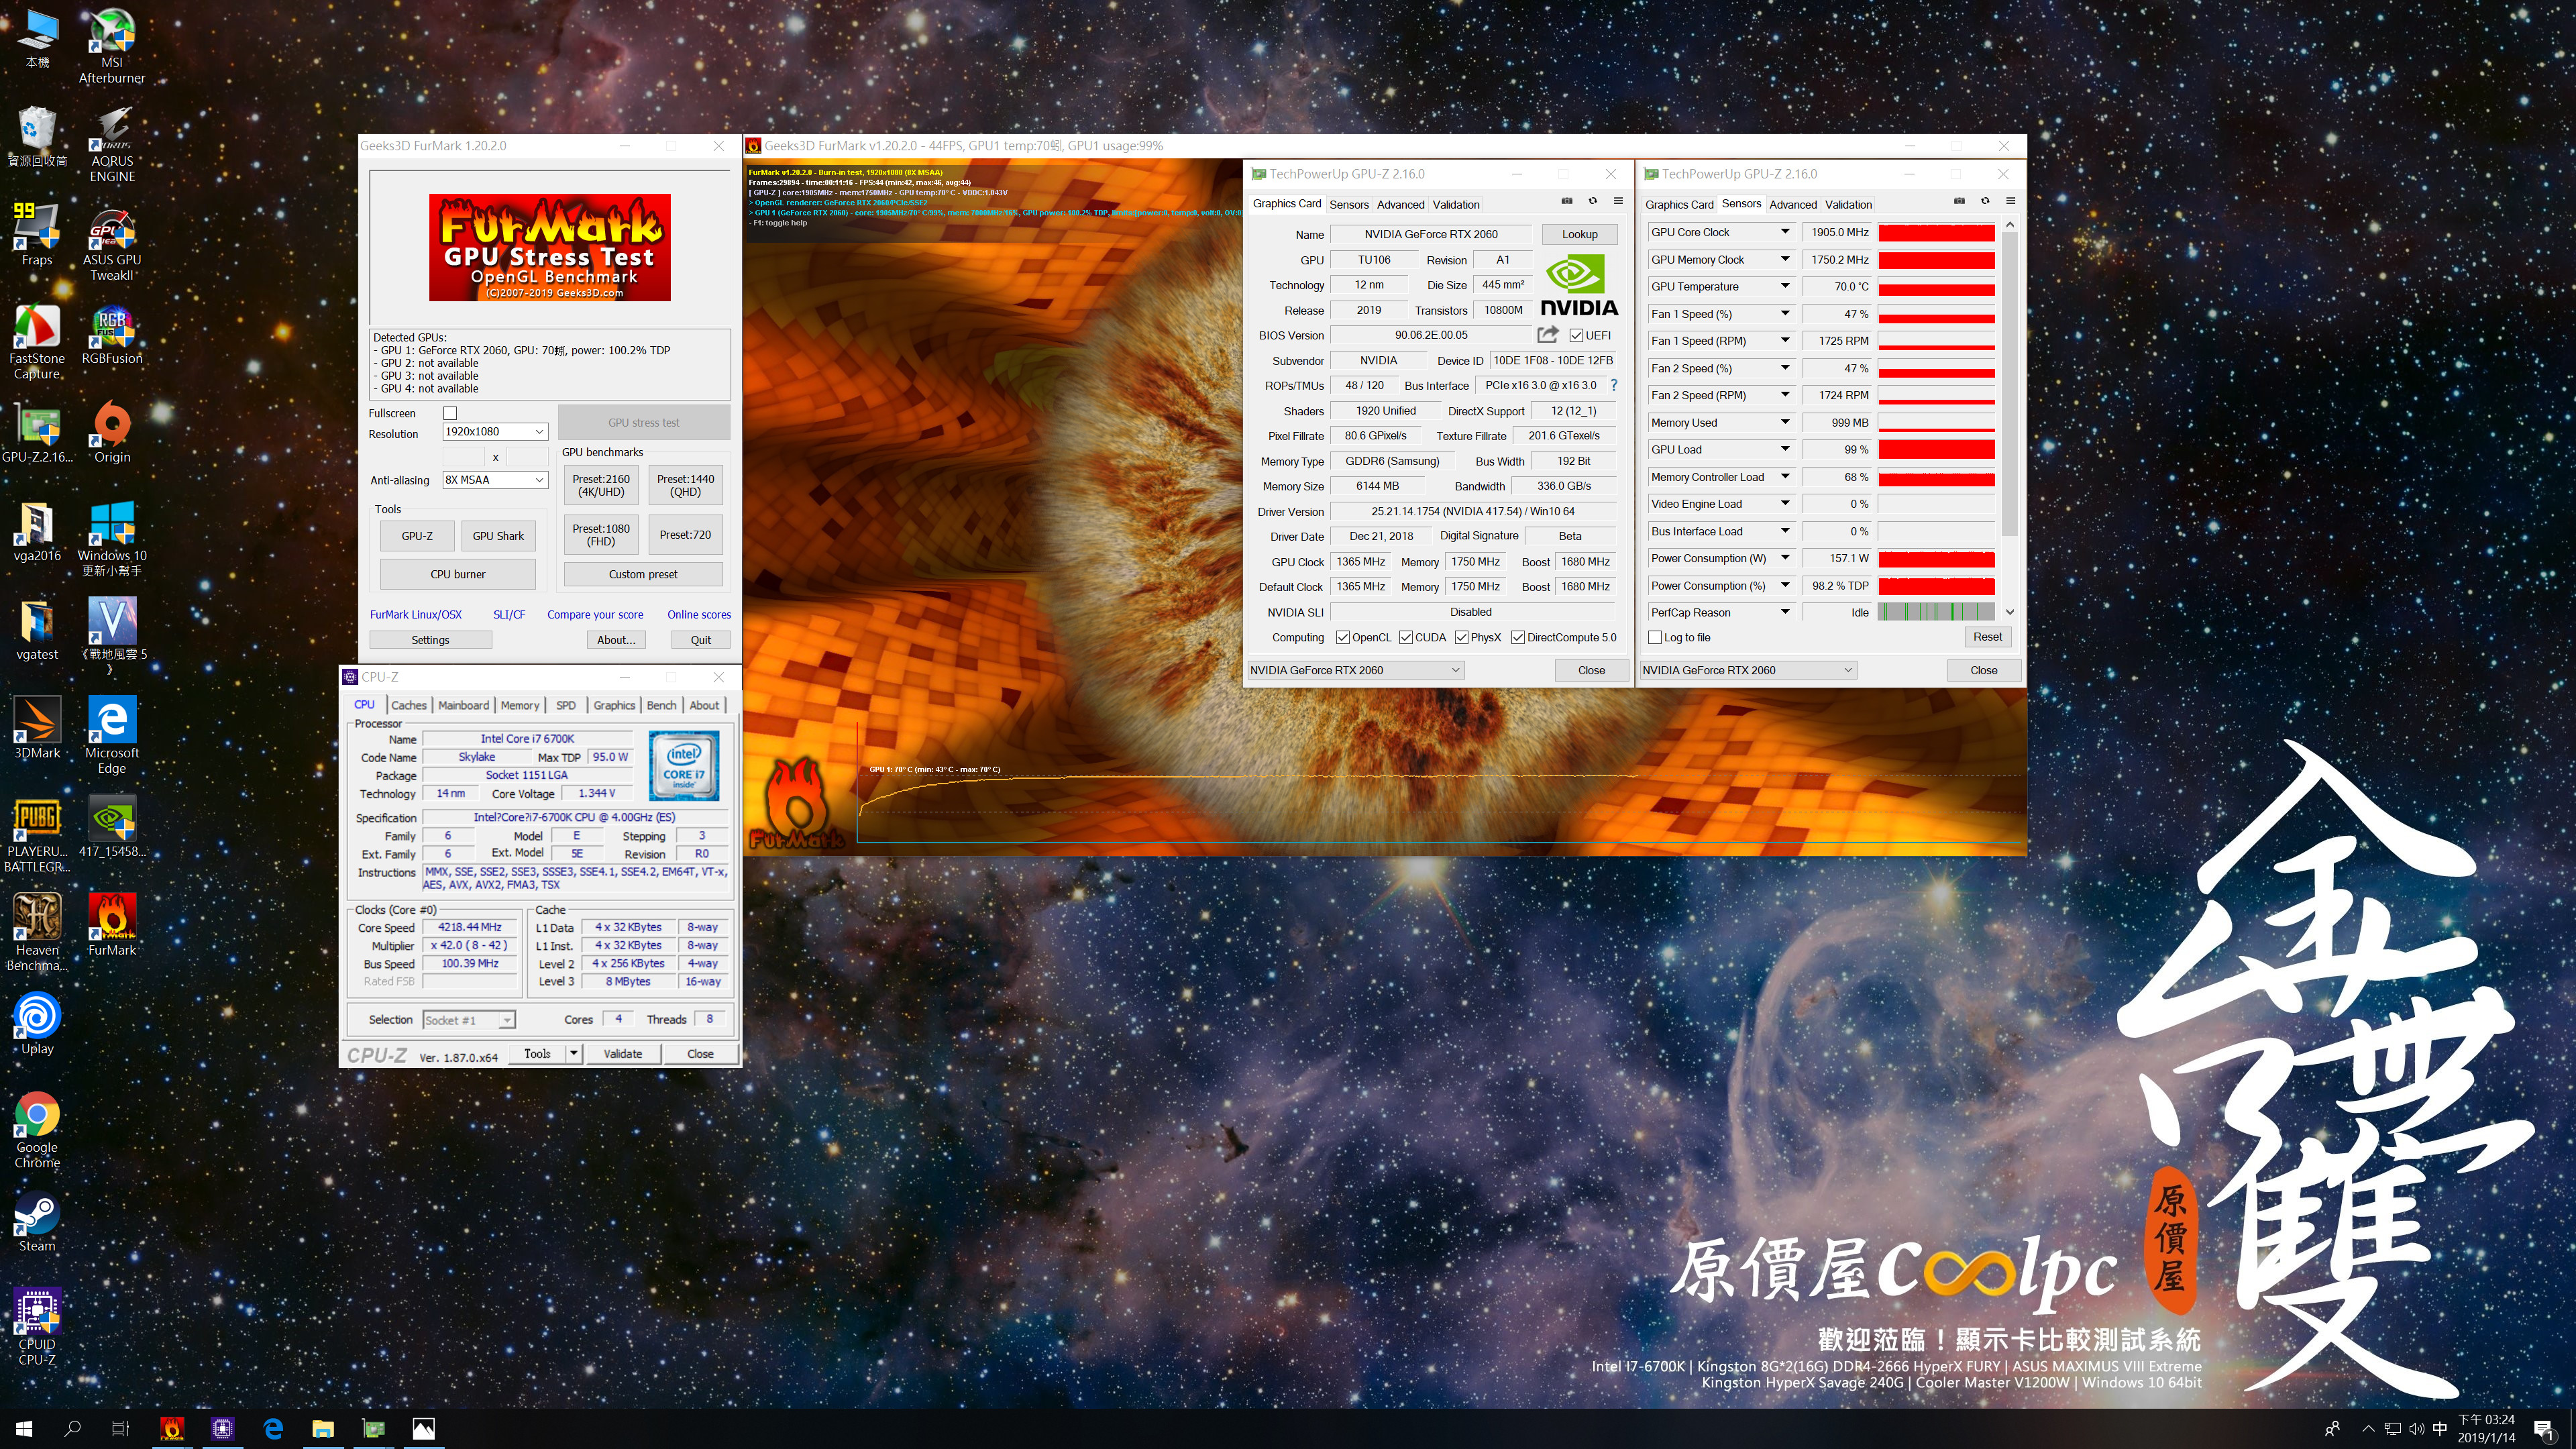The image size is (2576, 1449).
Task: Toggle OpenCL checkbox in GPU-Z
Action: pyautogui.click(x=1343, y=637)
